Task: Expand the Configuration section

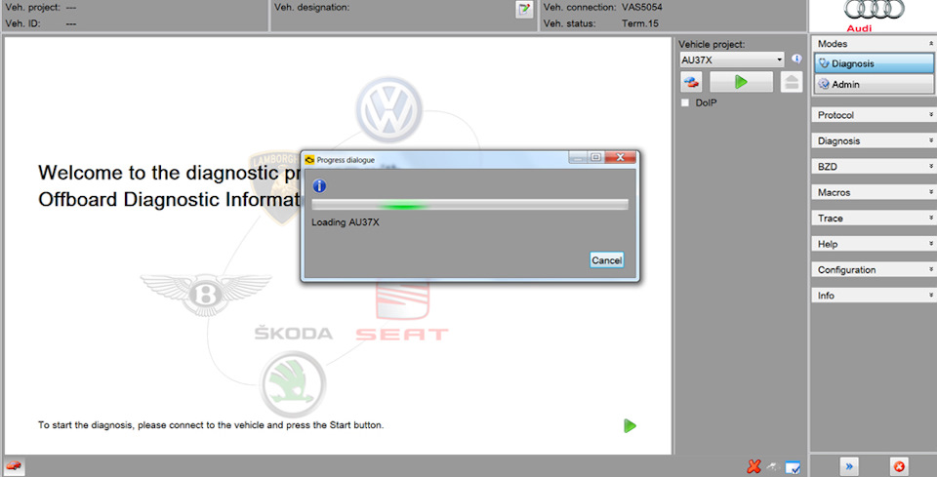Action: pyautogui.click(x=874, y=269)
